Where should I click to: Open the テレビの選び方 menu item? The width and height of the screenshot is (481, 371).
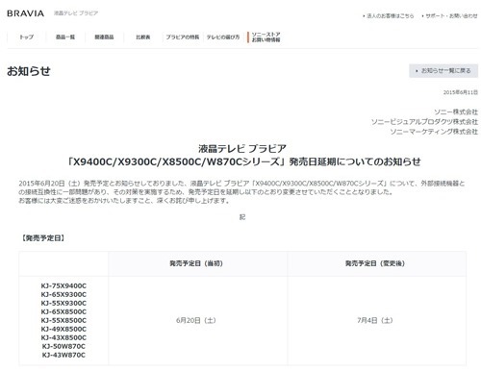[x=223, y=37]
